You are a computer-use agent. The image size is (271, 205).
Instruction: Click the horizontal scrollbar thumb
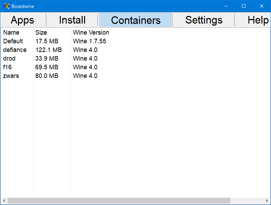pos(119,201)
